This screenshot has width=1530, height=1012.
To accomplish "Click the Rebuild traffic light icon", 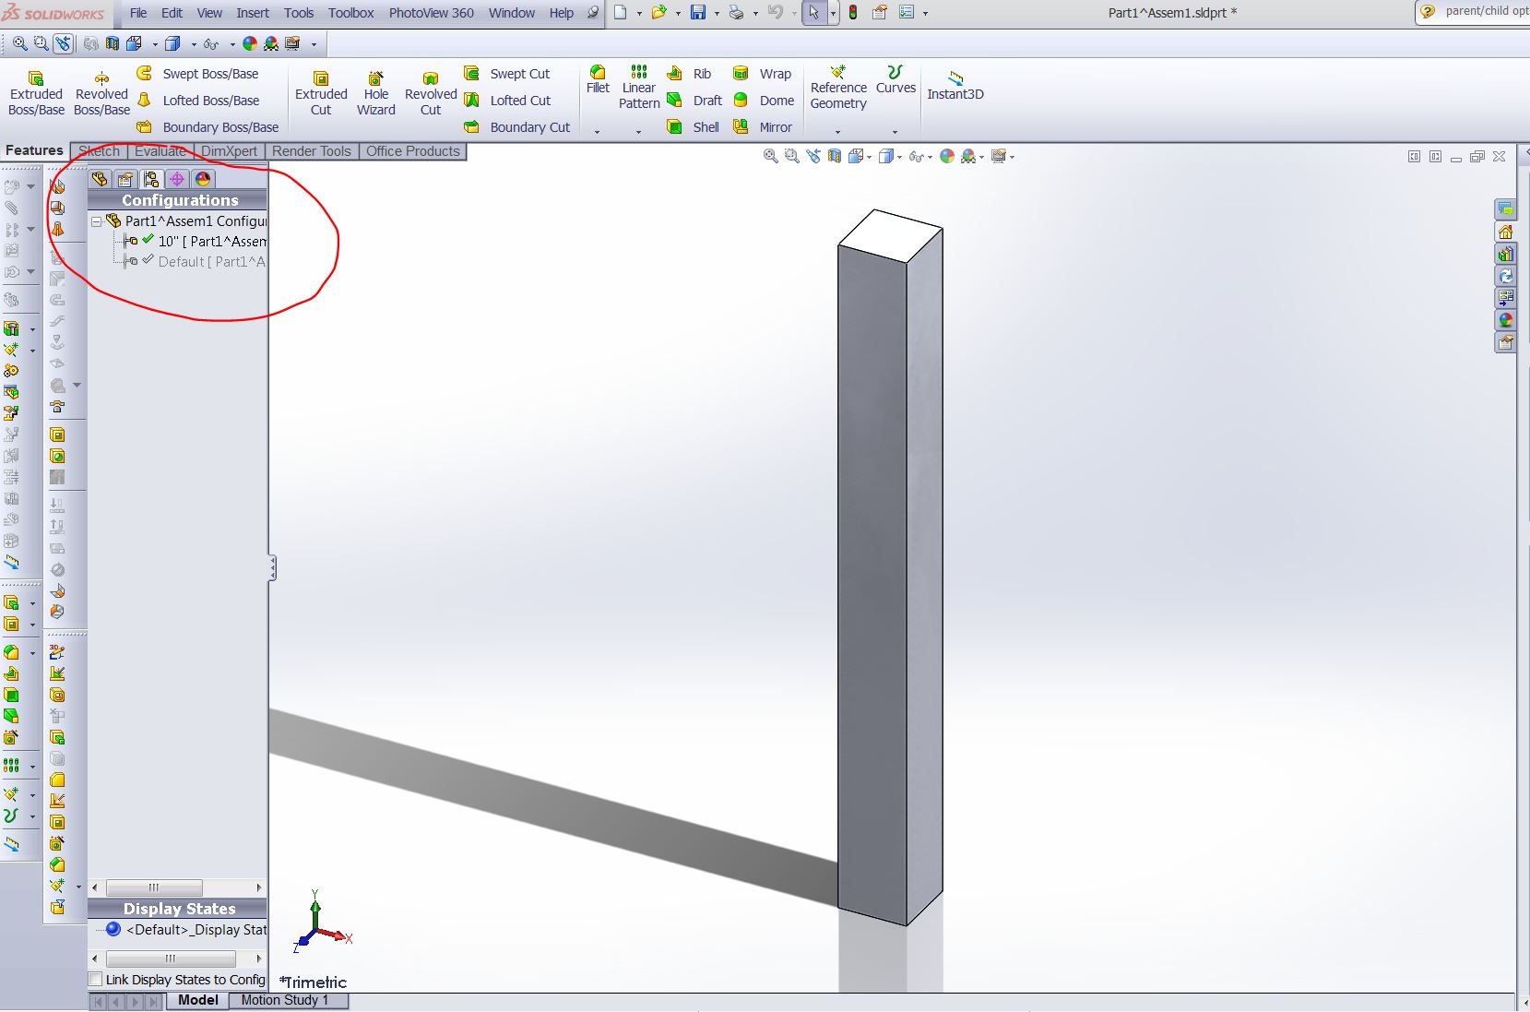I will [x=853, y=13].
